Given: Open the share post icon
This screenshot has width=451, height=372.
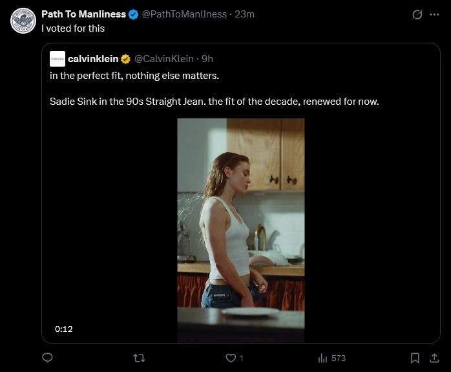Looking at the screenshot, I should coord(434,358).
